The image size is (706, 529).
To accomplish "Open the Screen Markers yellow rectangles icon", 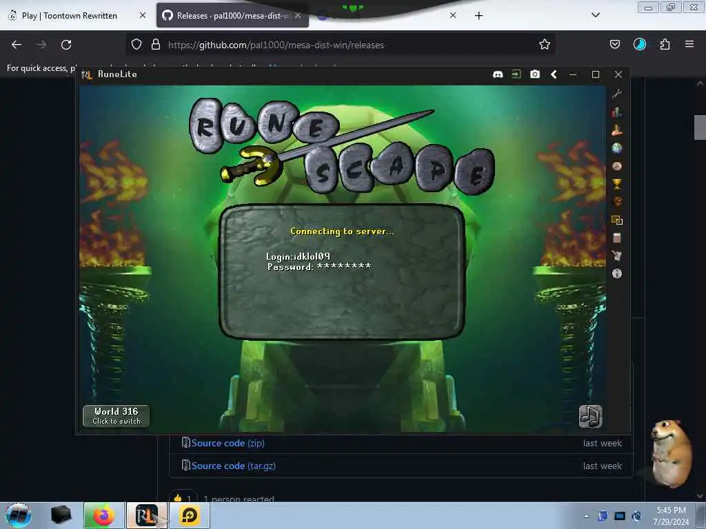I will (x=617, y=220).
